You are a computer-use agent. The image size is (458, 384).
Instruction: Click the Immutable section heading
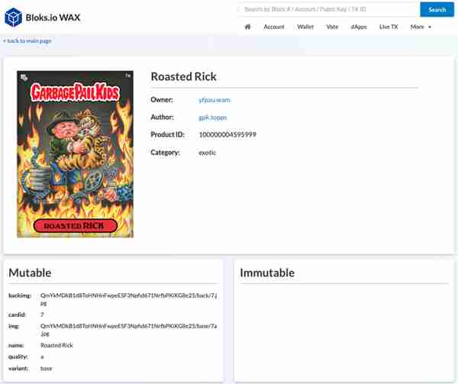[267, 273]
